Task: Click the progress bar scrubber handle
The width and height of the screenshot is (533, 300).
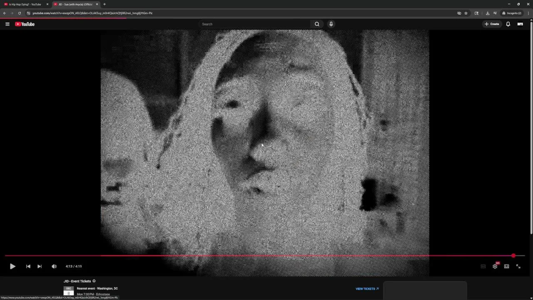Action: pos(513,256)
